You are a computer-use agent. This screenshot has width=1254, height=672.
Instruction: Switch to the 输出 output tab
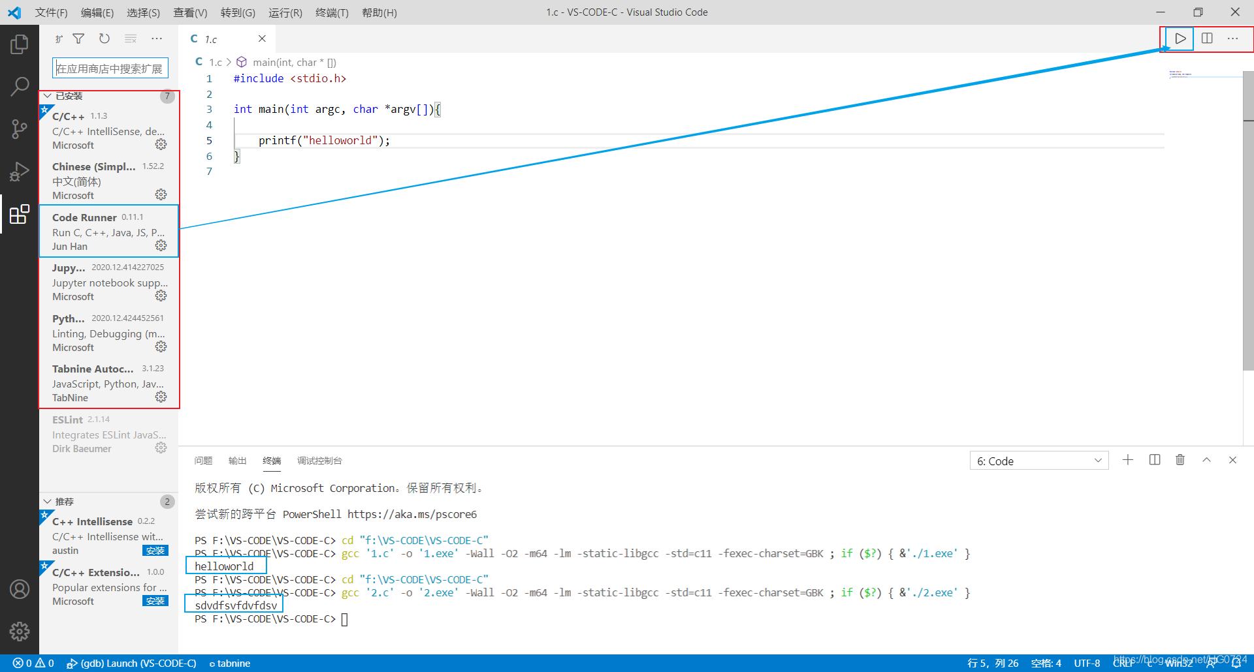click(238, 461)
